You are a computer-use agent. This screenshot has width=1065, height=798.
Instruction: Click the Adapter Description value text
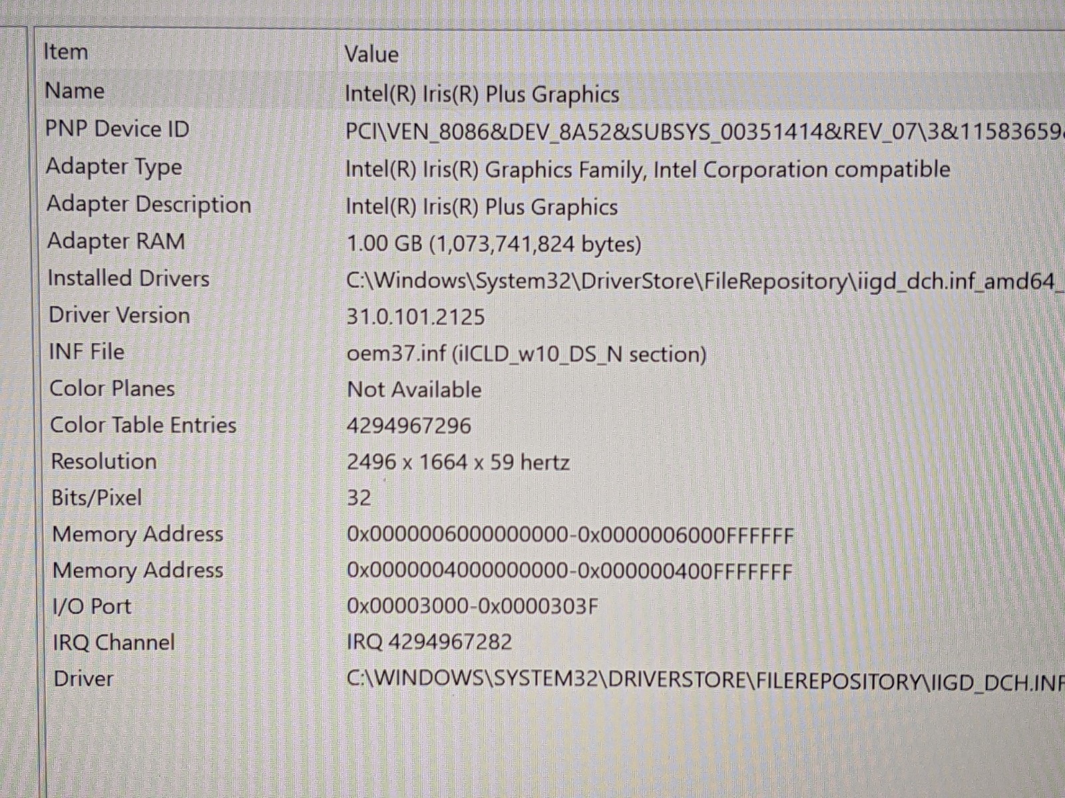click(481, 207)
